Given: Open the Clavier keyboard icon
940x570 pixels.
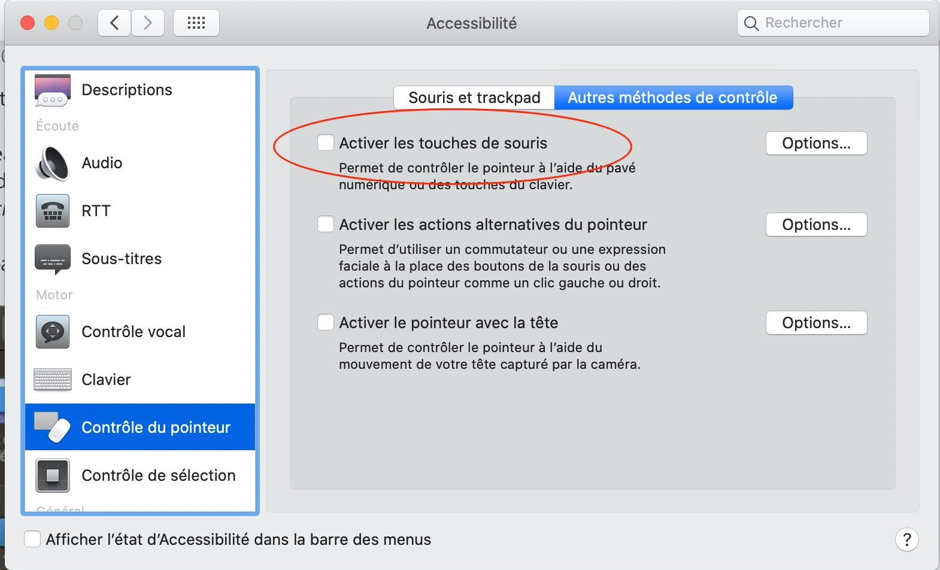Looking at the screenshot, I should click(53, 380).
